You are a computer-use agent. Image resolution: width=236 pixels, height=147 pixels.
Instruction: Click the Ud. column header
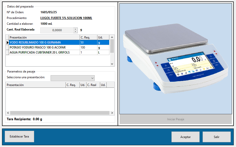(x=103, y=37)
